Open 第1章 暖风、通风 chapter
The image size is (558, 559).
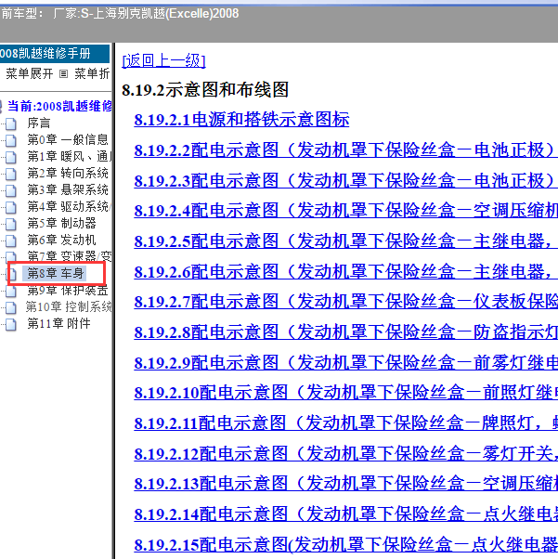[70, 156]
